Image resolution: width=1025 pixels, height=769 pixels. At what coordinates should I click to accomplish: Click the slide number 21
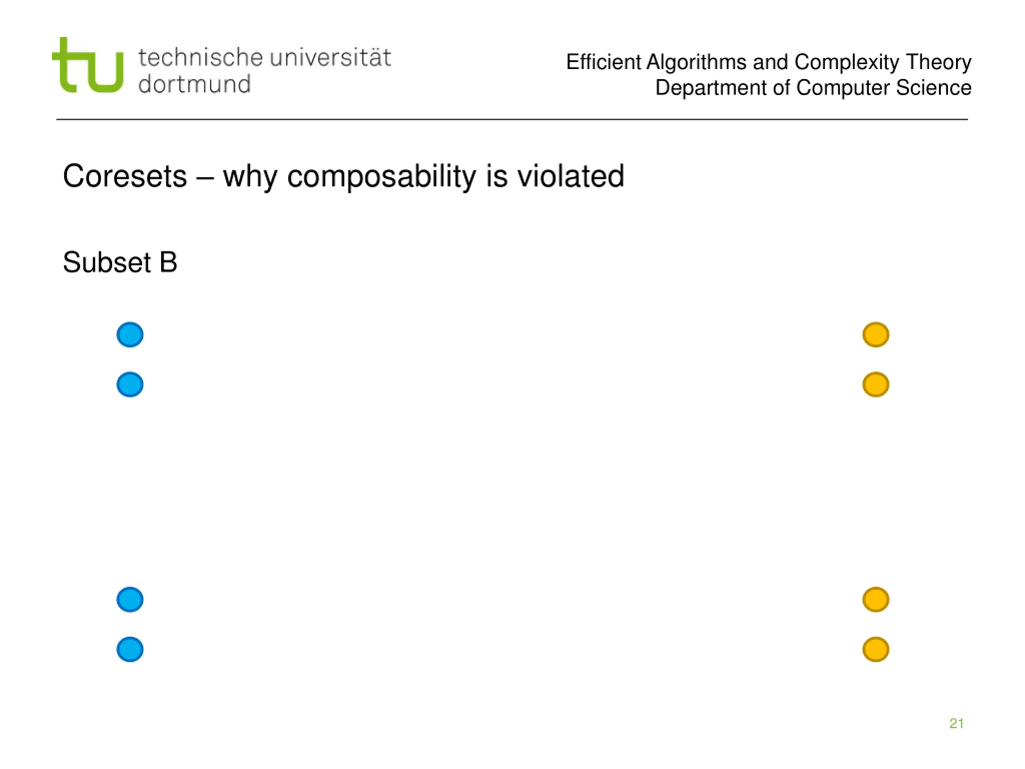[957, 723]
